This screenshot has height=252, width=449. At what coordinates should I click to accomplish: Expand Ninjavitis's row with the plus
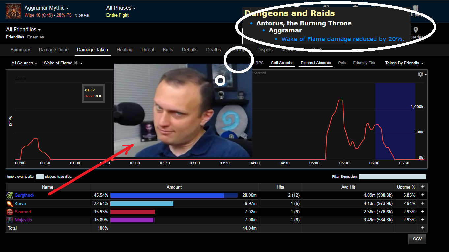[x=423, y=220]
